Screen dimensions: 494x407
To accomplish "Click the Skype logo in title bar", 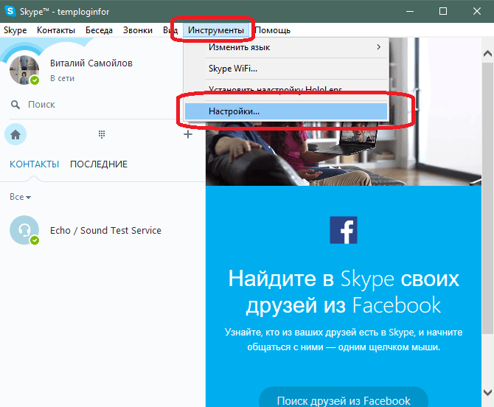I will pos(10,11).
